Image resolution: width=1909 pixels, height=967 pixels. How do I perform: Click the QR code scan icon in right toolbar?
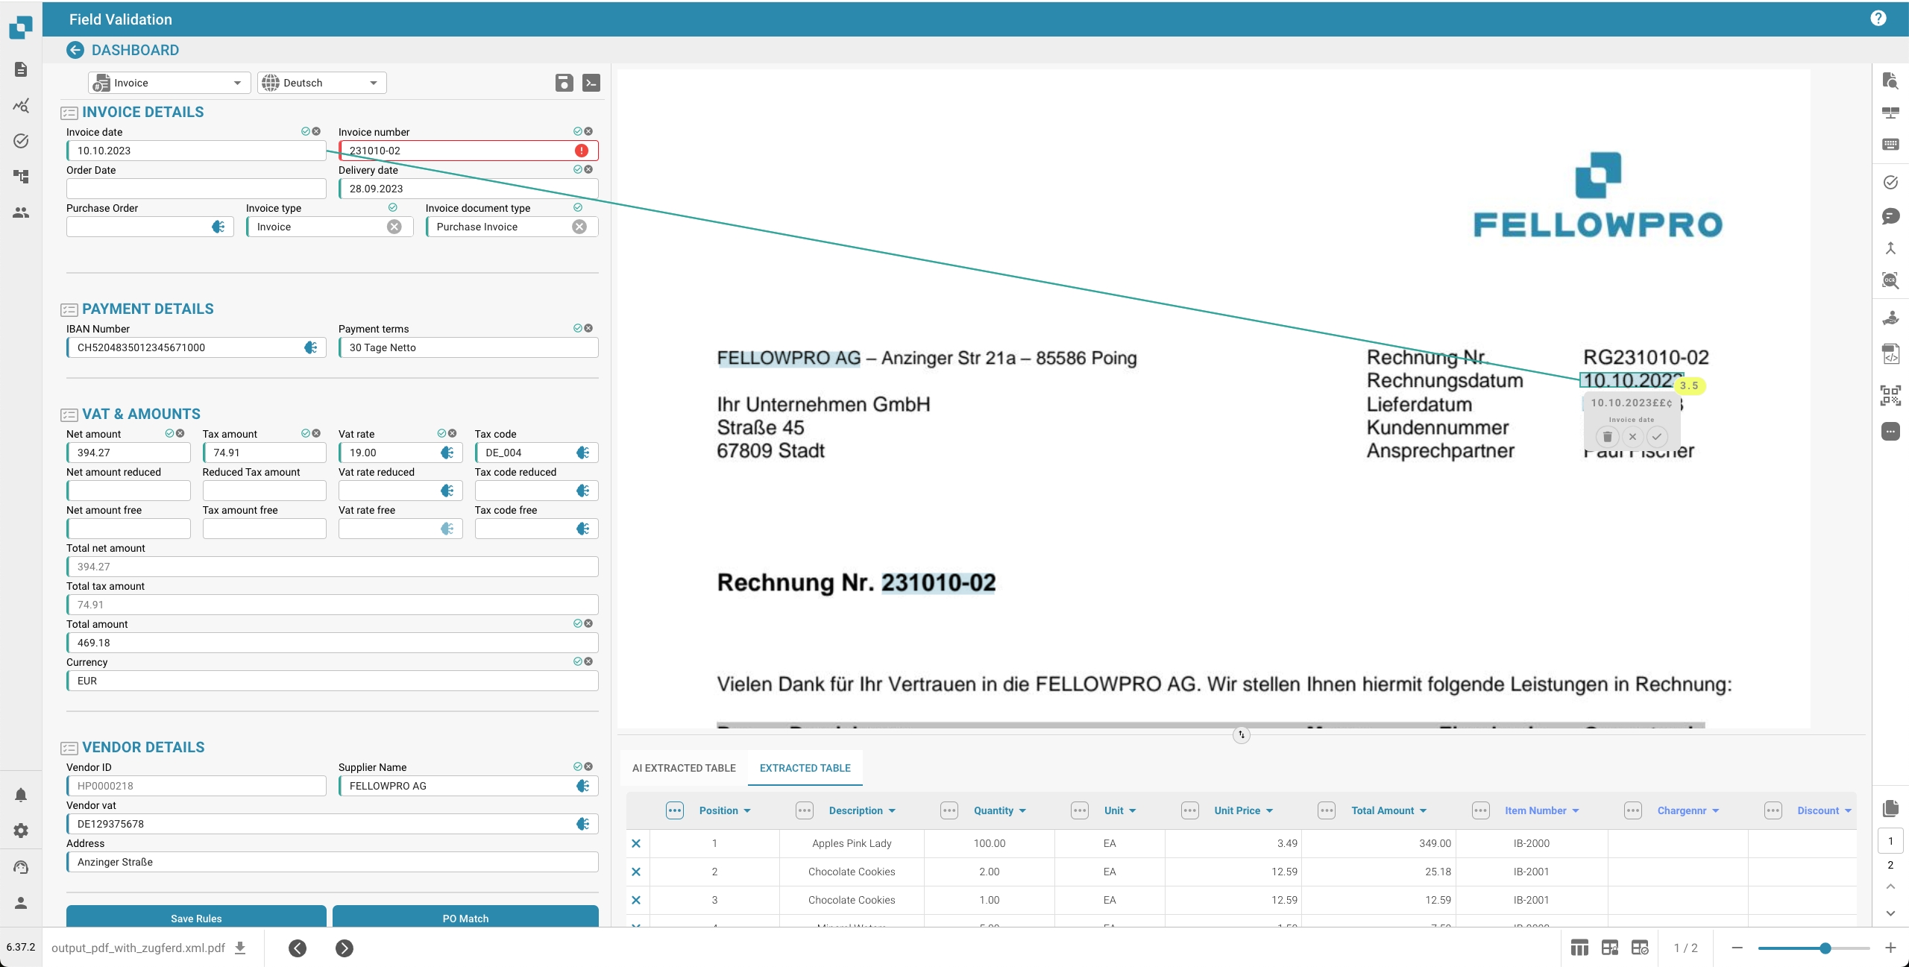point(1890,395)
